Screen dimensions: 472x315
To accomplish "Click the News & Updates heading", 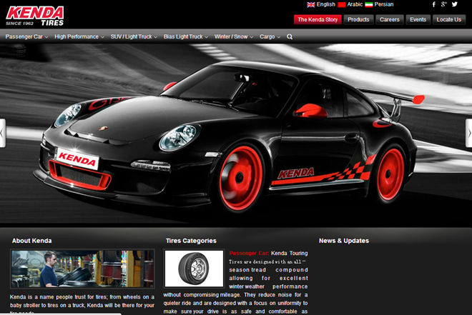I will (x=344, y=241).
